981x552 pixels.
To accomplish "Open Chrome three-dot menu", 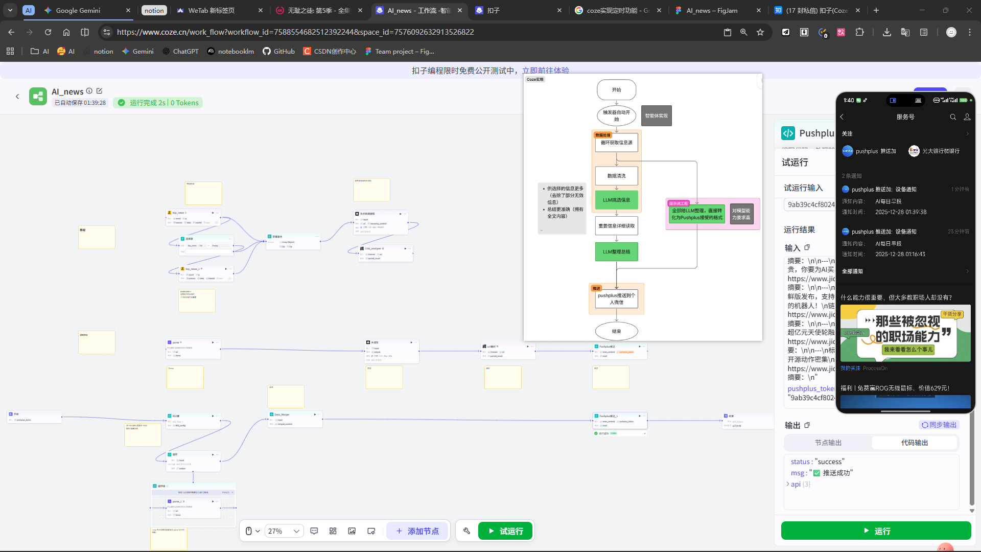I will (x=970, y=32).
